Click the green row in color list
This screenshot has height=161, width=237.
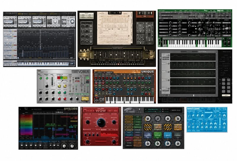tap(26, 124)
